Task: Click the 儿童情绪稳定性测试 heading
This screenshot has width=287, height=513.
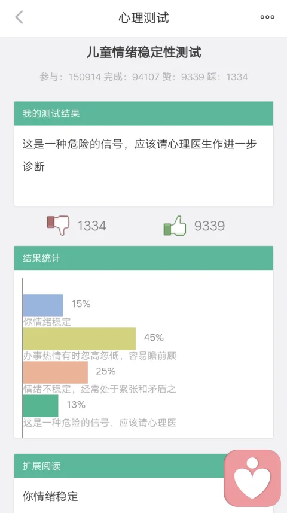Action: pyautogui.click(x=143, y=52)
